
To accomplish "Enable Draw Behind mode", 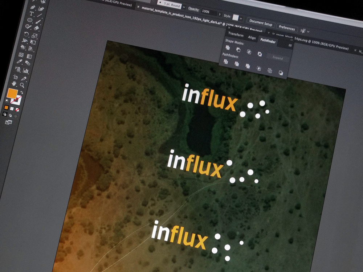I will tap(10, 115).
